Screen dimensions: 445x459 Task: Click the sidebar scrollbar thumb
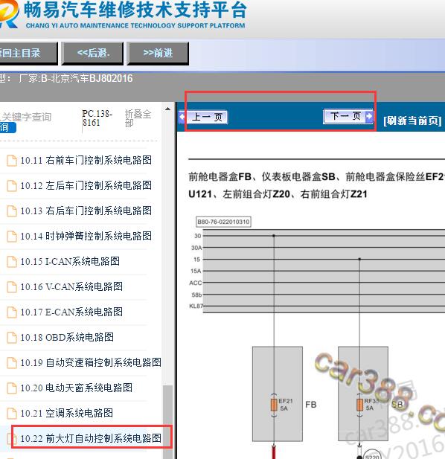coord(167,422)
